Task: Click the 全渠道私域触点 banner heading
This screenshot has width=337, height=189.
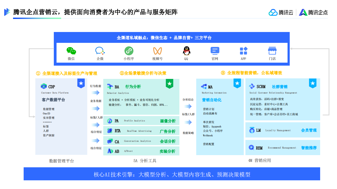Action: coord(164,38)
